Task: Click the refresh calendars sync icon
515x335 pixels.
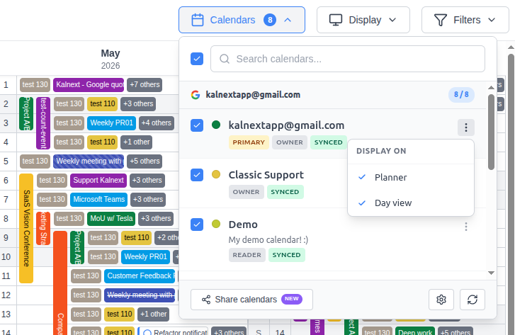Action: pos(472,300)
